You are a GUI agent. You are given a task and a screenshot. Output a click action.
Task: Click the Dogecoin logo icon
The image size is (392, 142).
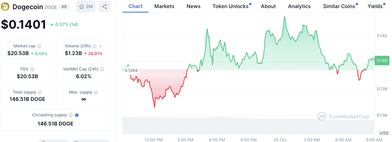pyautogui.click(x=5, y=7)
